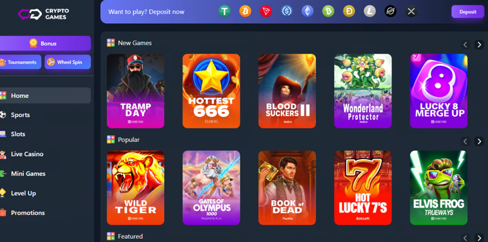Click the Dogecoin coin icon

click(349, 11)
